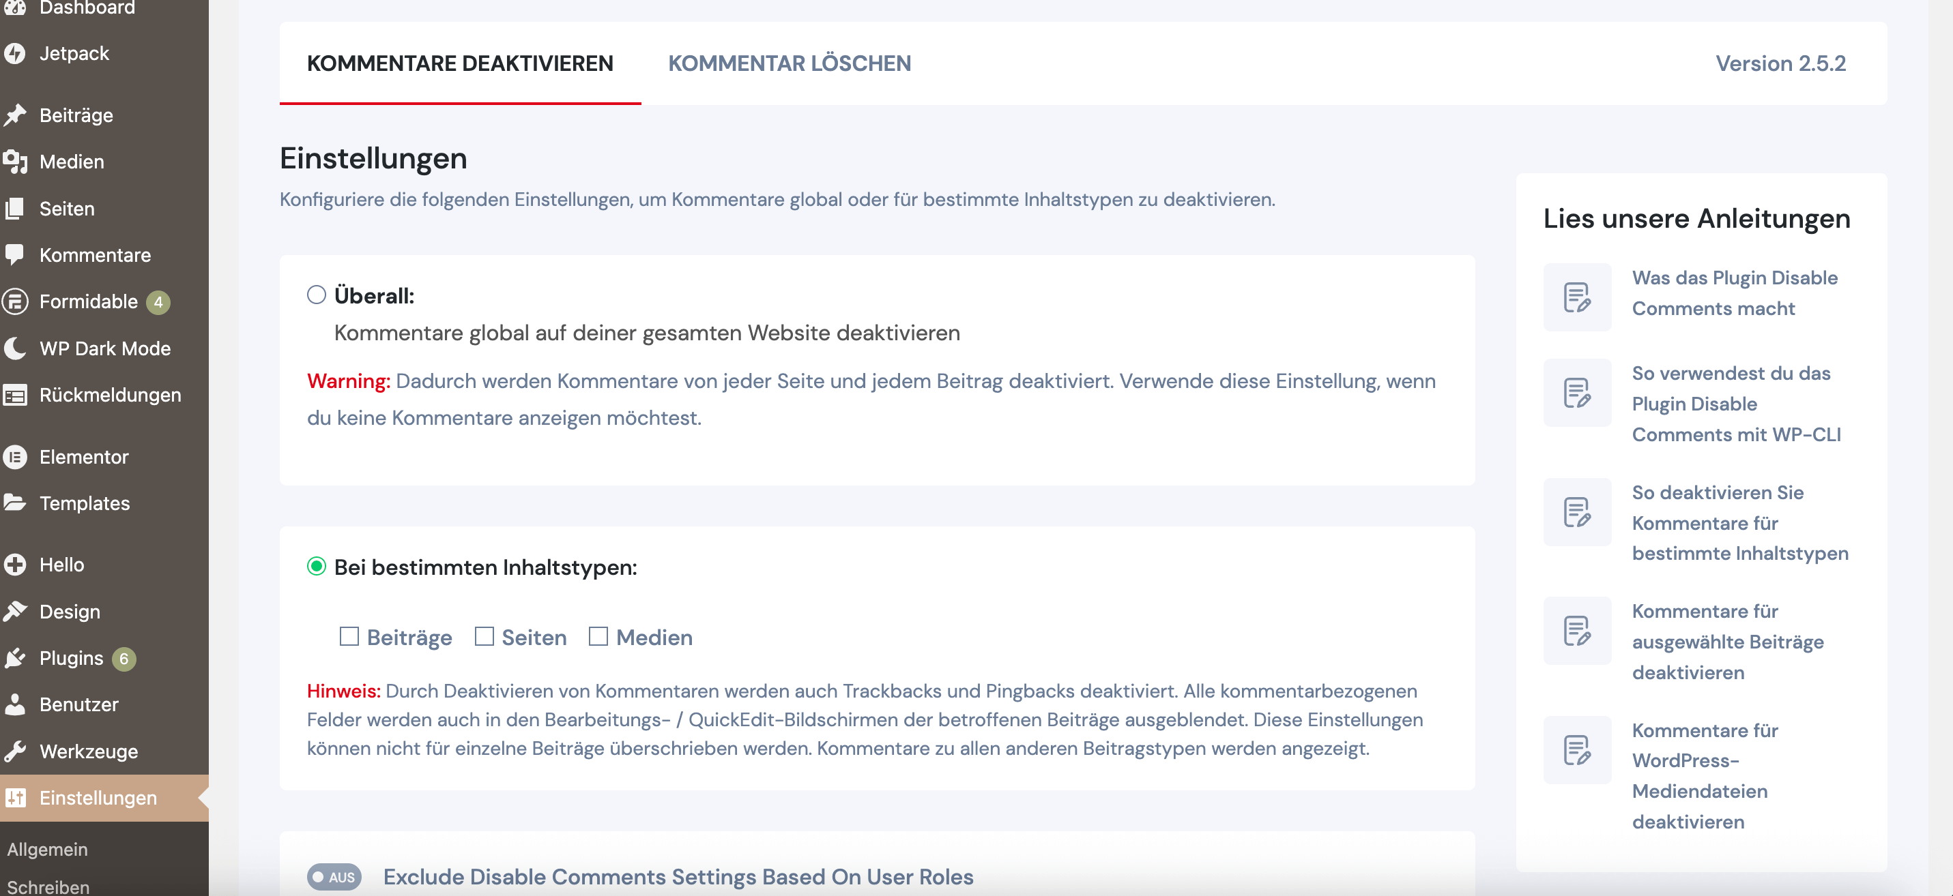1953x896 pixels.
Task: Click the Plugins plug icon
Action: (15, 657)
